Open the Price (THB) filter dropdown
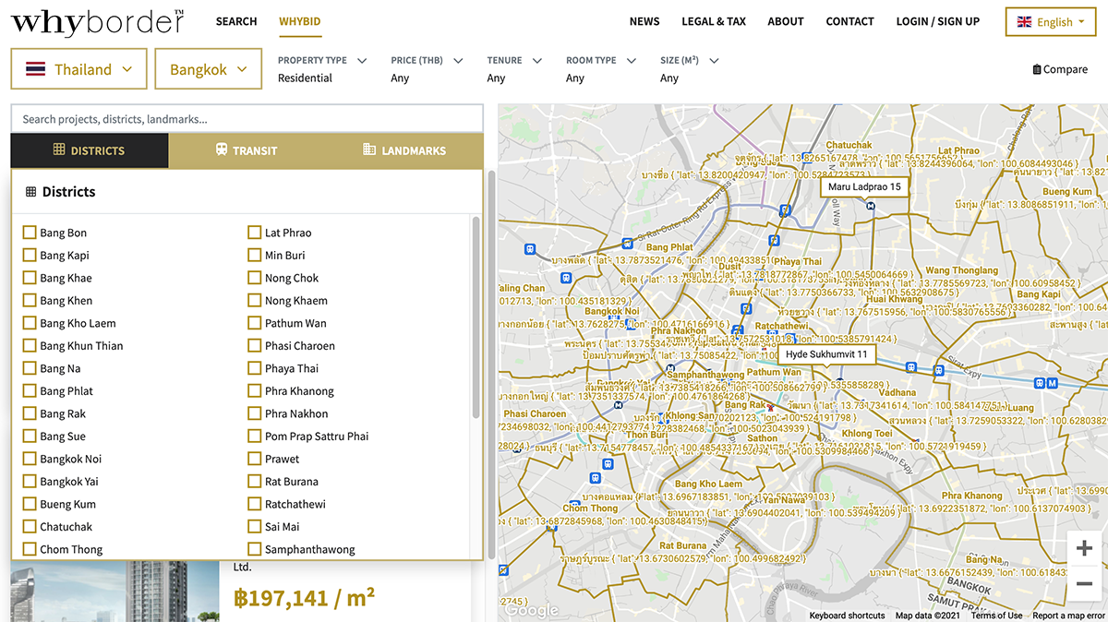 tap(426, 61)
